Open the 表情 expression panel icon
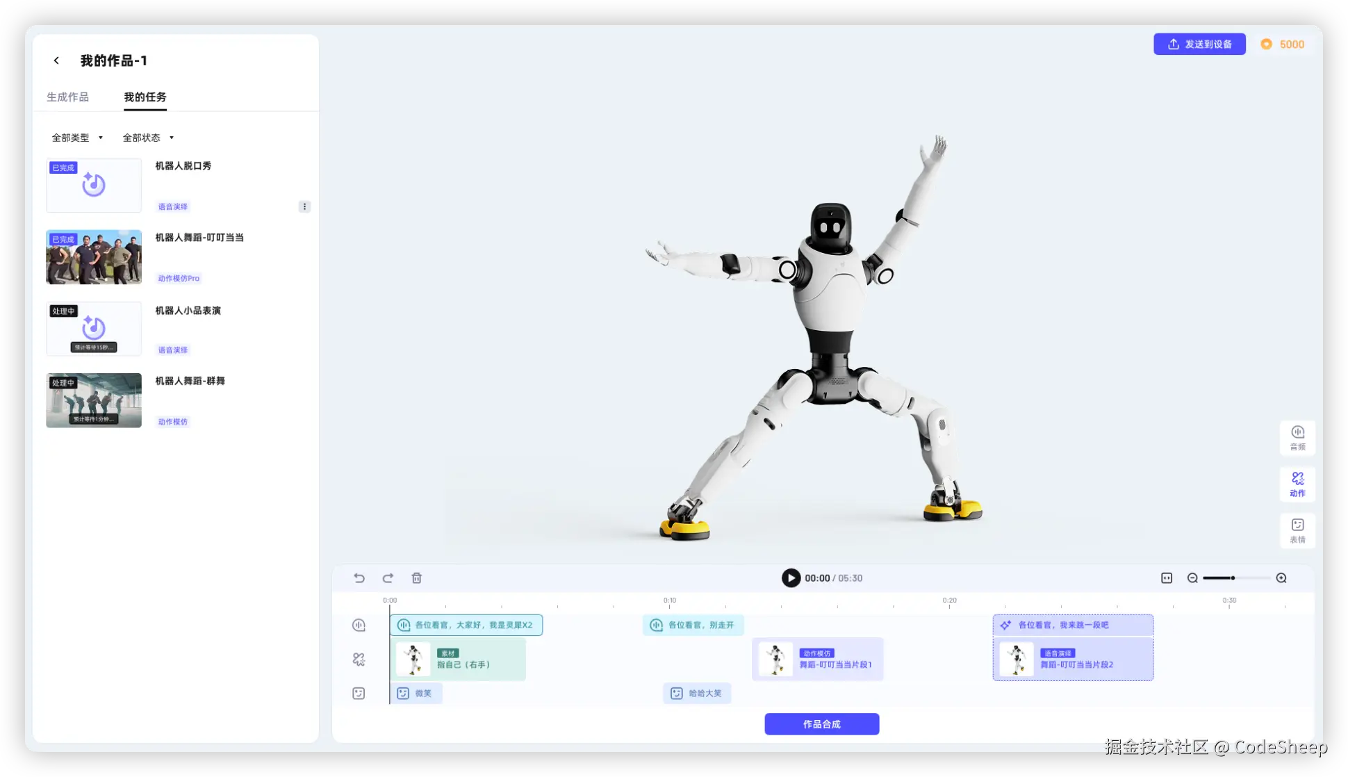This screenshot has height=777, width=1348. (x=1297, y=530)
